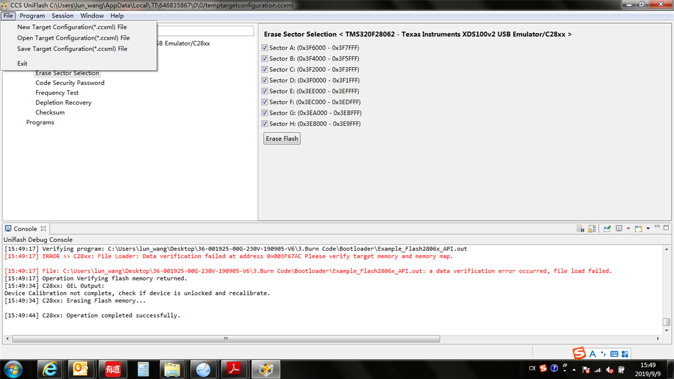Screen dimensions: 674x379
Task: Pin the console view
Action: pyautogui.click(x=607, y=229)
